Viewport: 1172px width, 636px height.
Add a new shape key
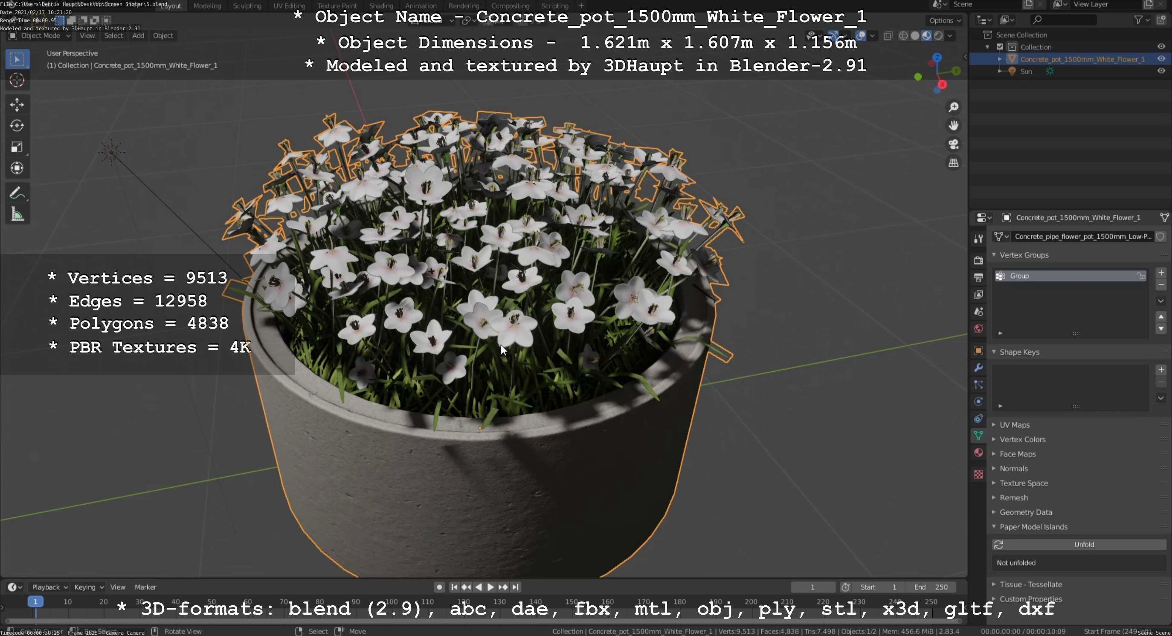pos(1160,370)
